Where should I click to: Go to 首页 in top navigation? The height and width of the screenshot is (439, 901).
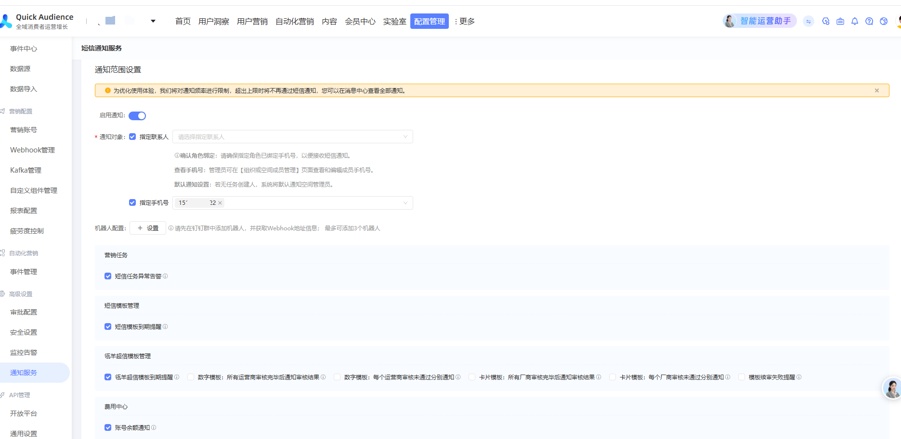pyautogui.click(x=183, y=21)
